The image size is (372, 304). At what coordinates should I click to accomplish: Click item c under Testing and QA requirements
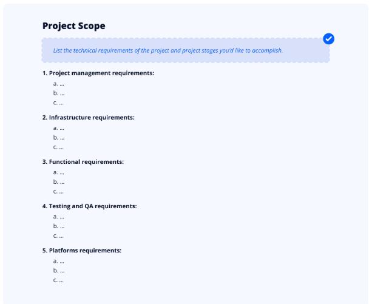[58, 236]
